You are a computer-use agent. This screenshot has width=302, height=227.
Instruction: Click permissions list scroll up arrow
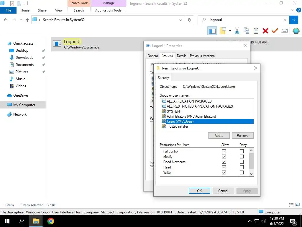click(x=251, y=150)
